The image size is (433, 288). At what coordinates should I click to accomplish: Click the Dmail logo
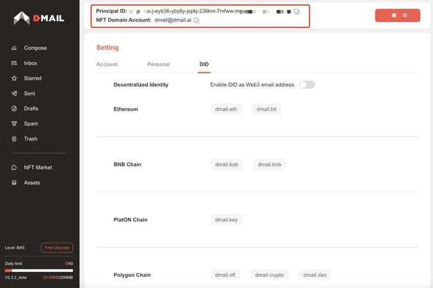point(39,18)
